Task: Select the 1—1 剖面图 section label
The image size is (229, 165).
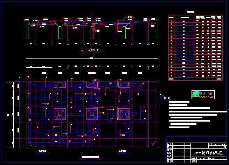Action: pos(90,50)
